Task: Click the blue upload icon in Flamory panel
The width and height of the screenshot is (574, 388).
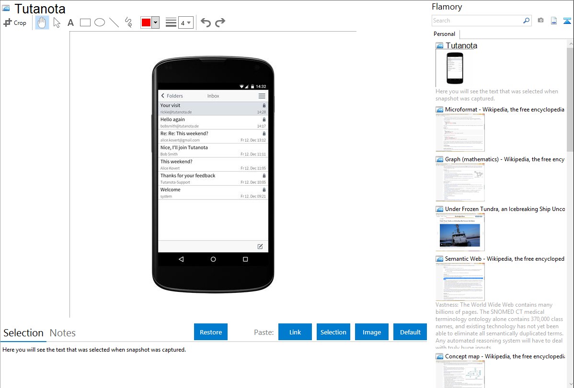Action: (567, 21)
